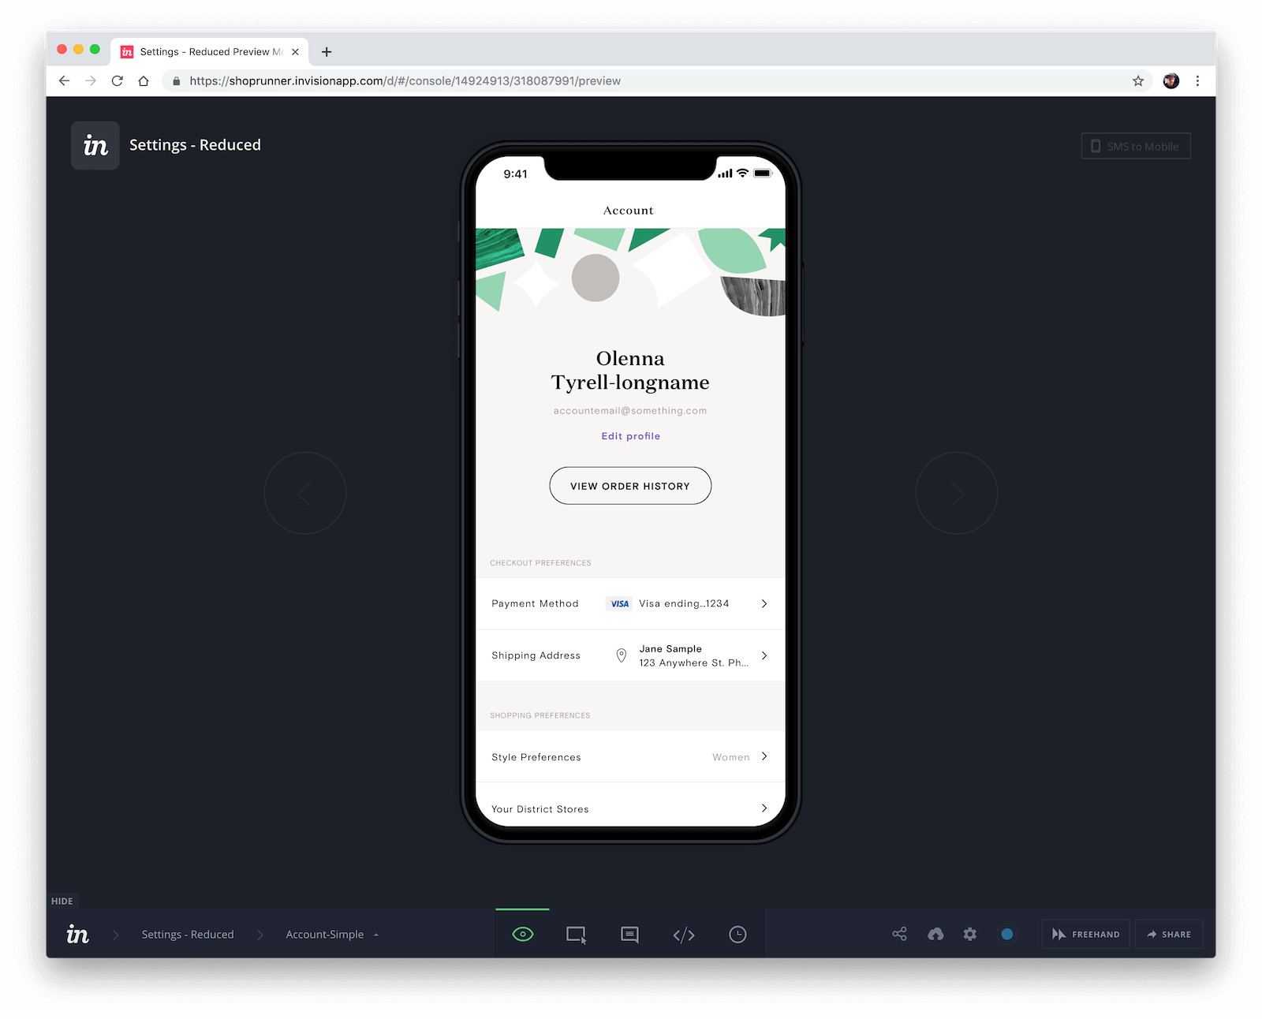Switch to Preview mode eye icon
The width and height of the screenshot is (1262, 1019).
coord(522,935)
